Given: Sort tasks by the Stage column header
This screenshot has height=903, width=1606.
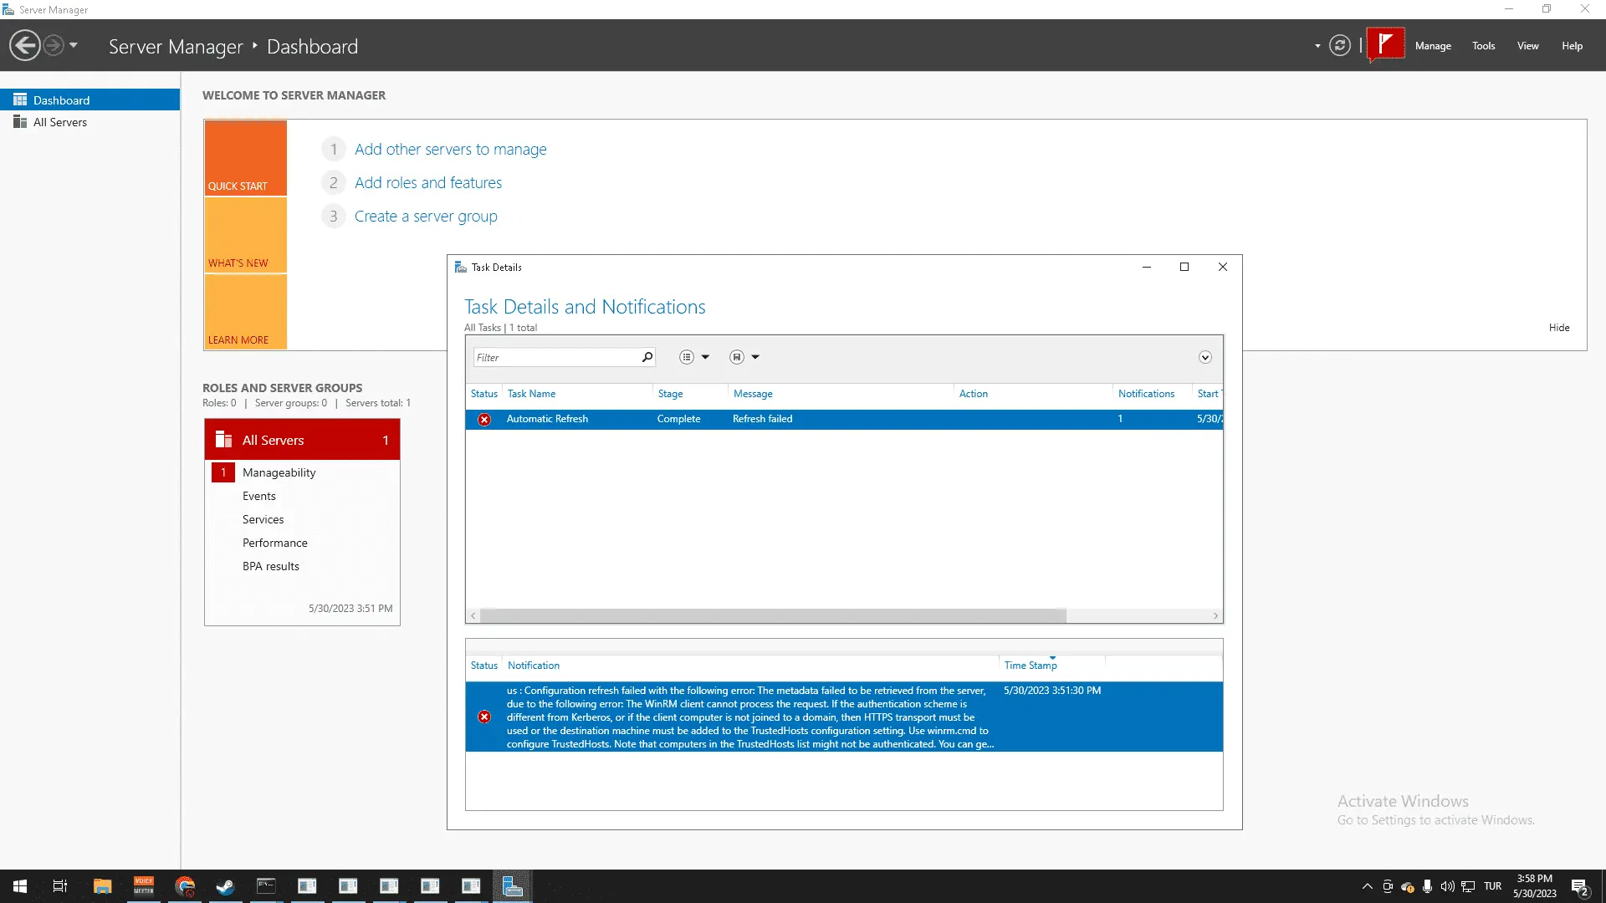Looking at the screenshot, I should 670,394.
